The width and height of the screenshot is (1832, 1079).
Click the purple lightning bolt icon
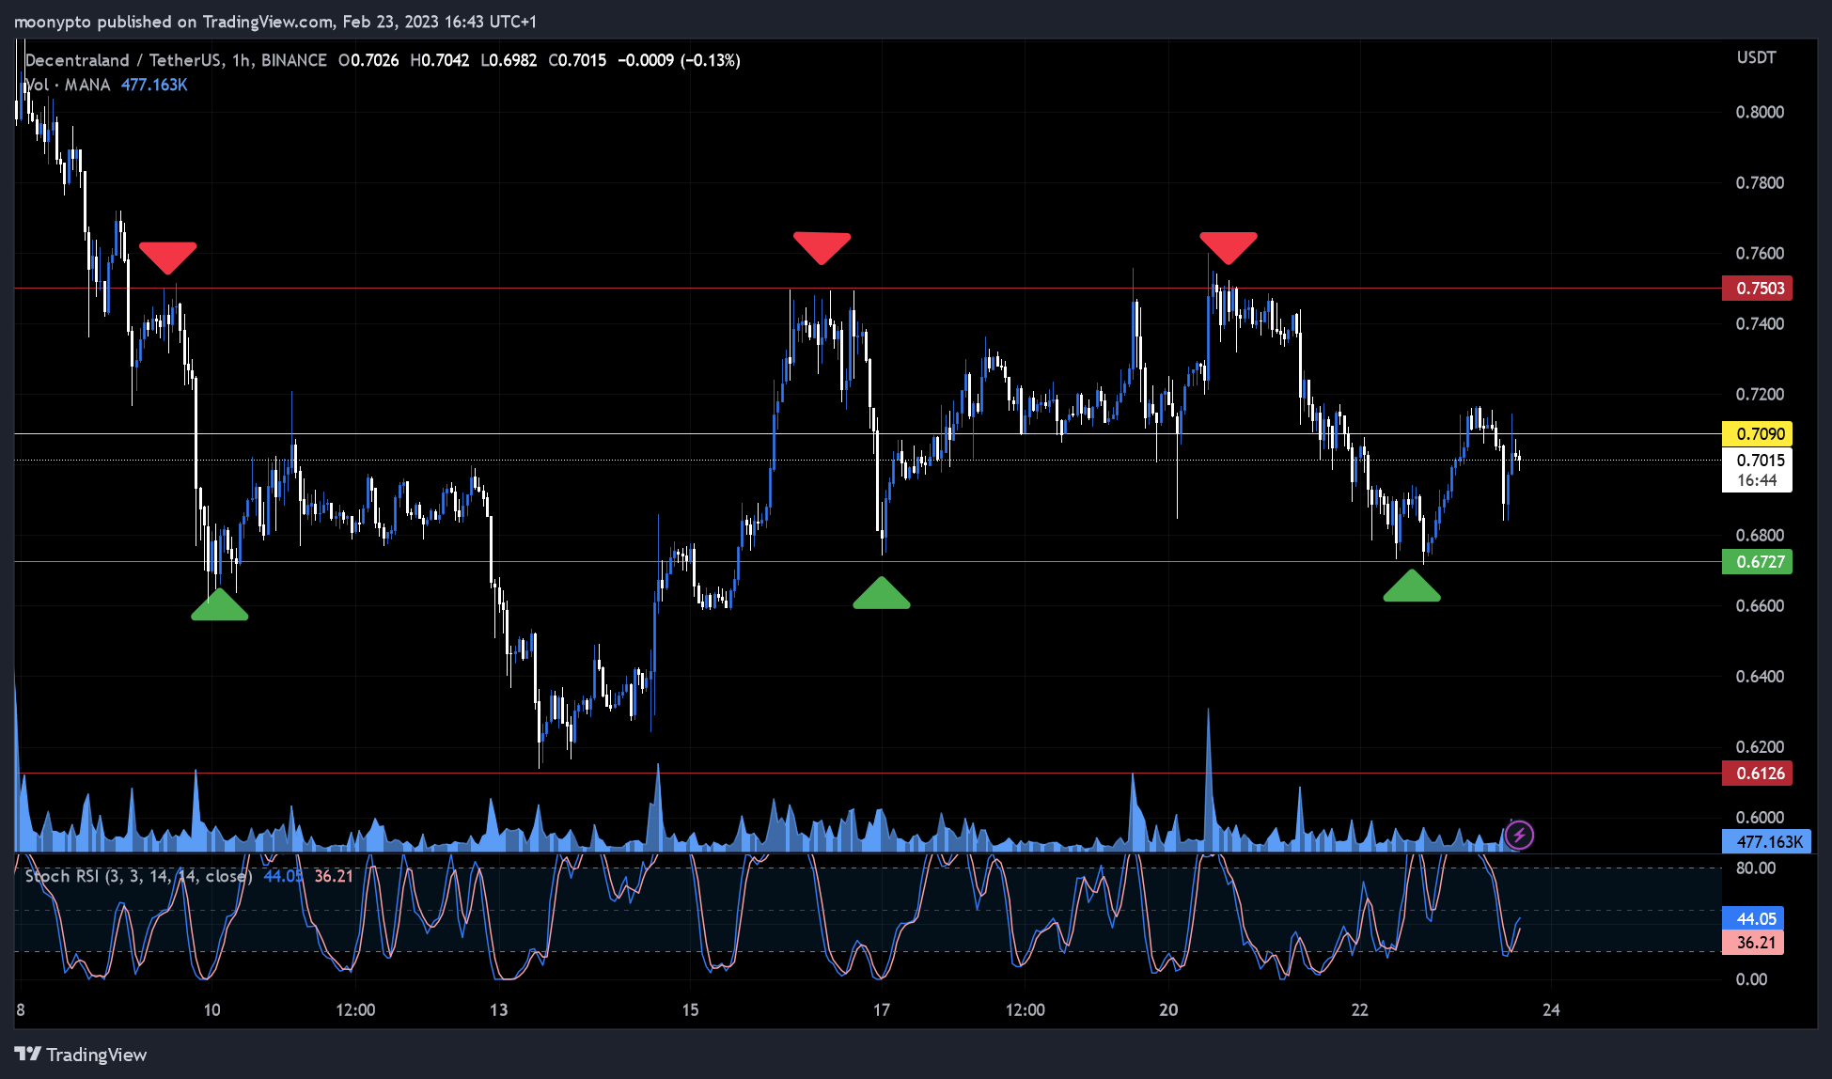point(1519,835)
